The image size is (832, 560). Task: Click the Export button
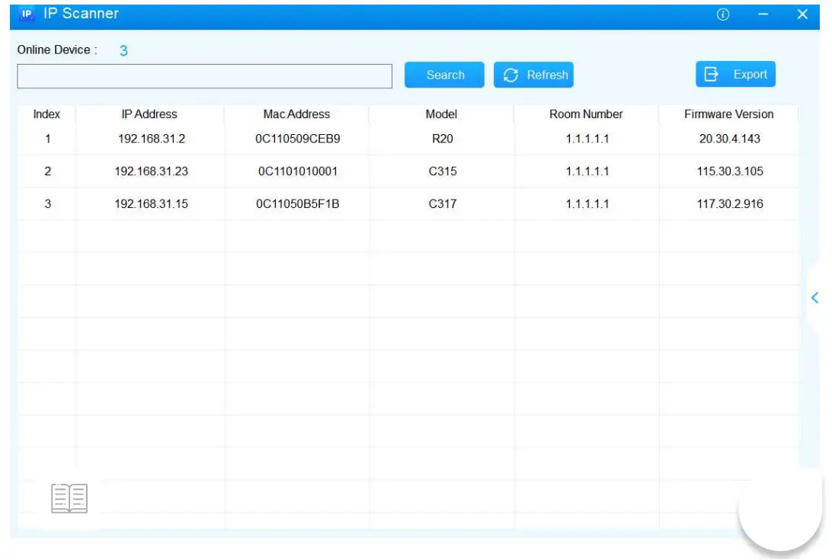(x=735, y=74)
